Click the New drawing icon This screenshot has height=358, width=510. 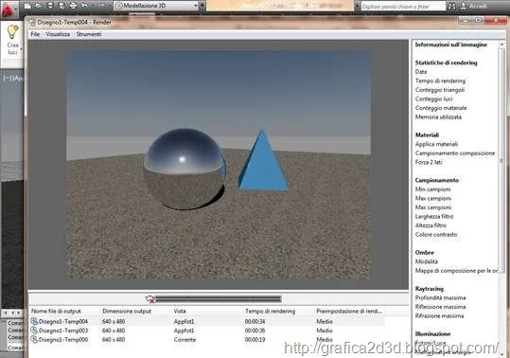28,6
